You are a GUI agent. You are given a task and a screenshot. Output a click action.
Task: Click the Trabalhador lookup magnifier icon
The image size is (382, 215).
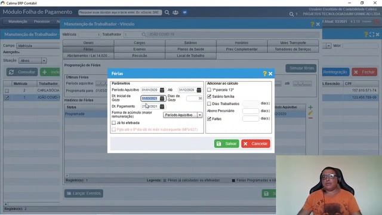(144, 35)
